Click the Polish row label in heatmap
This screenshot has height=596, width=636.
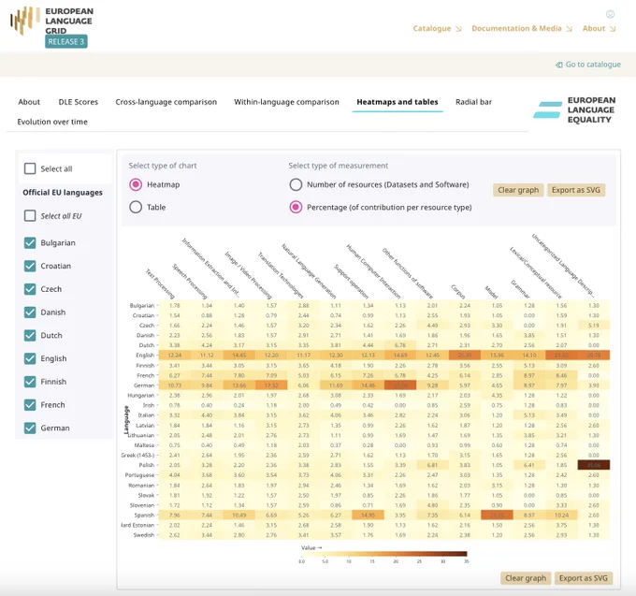tap(147, 465)
